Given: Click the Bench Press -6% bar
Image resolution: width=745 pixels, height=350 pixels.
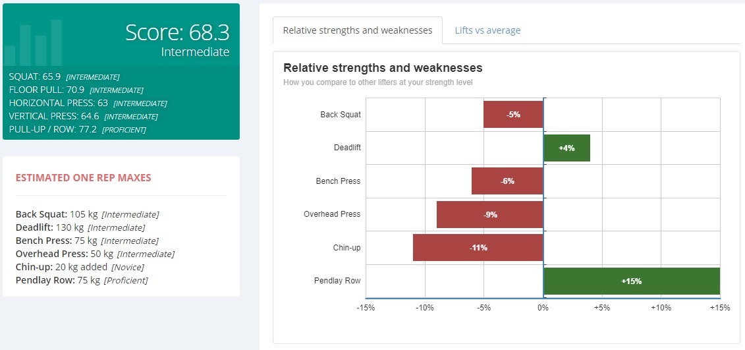Looking at the screenshot, I should 507,181.
